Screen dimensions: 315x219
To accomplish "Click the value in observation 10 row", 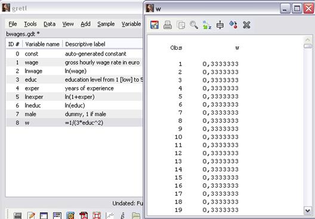I will [x=220, y=137].
